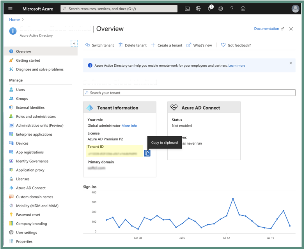Viewport: 305px width, 250px height.
Task: Click the help question mark icon
Action: (x=232, y=9)
